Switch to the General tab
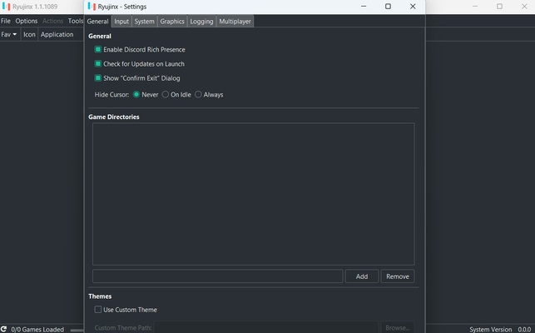The image size is (535, 333). click(97, 21)
